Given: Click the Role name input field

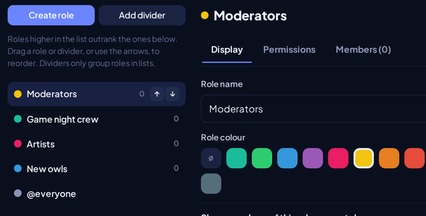Looking at the screenshot, I should pos(314,109).
